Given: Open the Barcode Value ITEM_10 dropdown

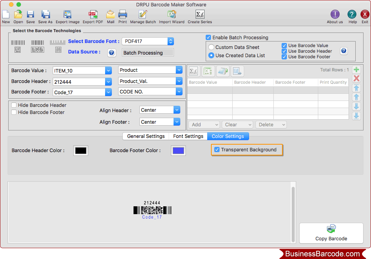Looking at the screenshot, I should pyautogui.click(x=108, y=70).
